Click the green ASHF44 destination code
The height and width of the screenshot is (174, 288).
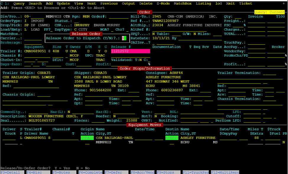click(x=172, y=138)
